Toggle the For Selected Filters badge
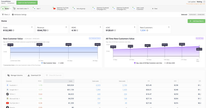The image size is (206, 108). 95,38
